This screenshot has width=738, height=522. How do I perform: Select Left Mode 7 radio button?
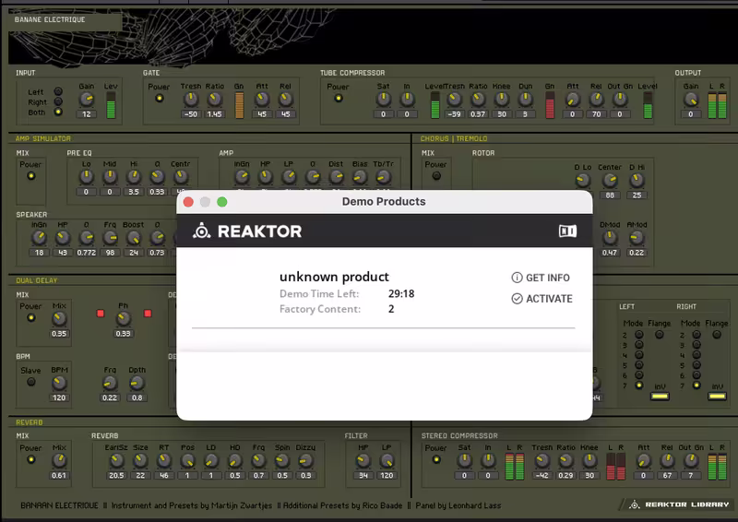[x=638, y=386]
